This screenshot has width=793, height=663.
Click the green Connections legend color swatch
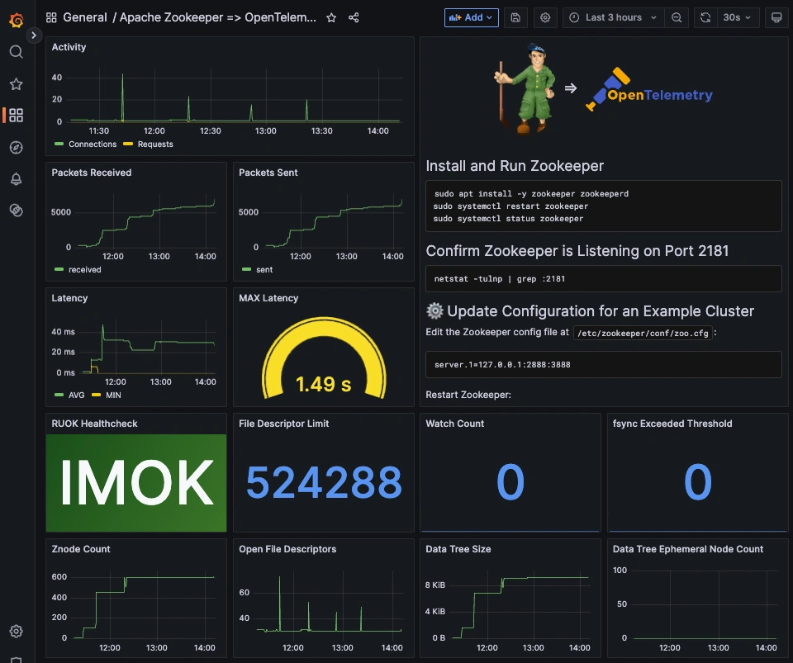[59, 144]
